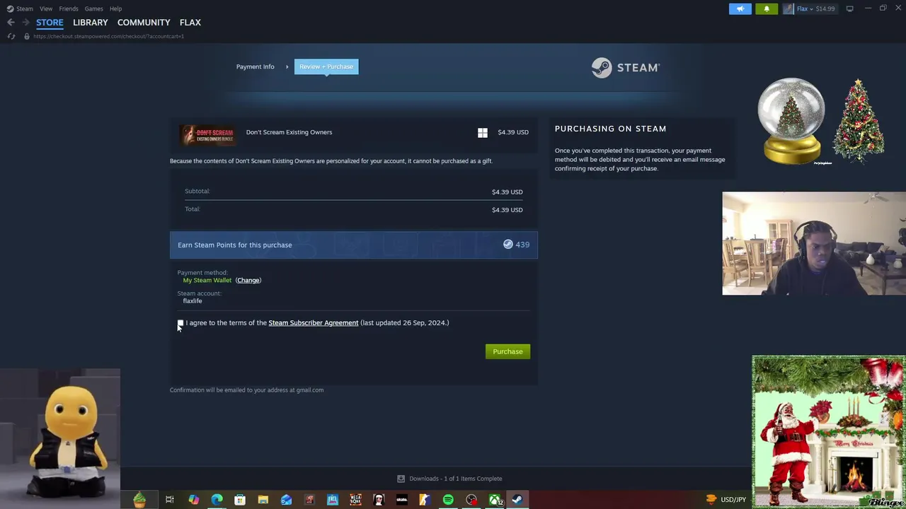This screenshot has width=906, height=509.
Task: Click the $14.99 wallet balance
Action: pos(825,8)
